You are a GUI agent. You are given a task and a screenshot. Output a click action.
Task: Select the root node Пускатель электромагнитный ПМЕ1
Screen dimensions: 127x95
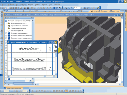[x=19, y=21]
